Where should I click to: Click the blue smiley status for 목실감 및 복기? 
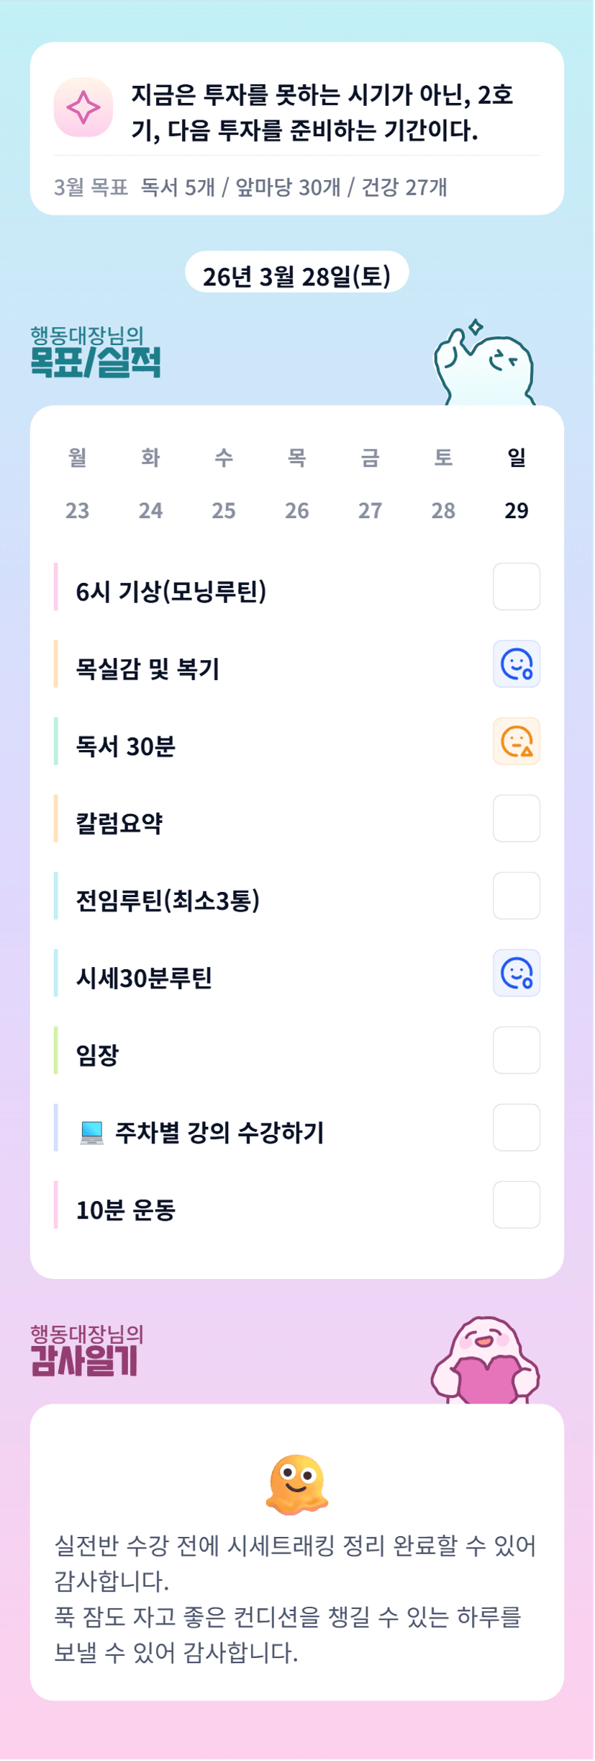tap(516, 664)
